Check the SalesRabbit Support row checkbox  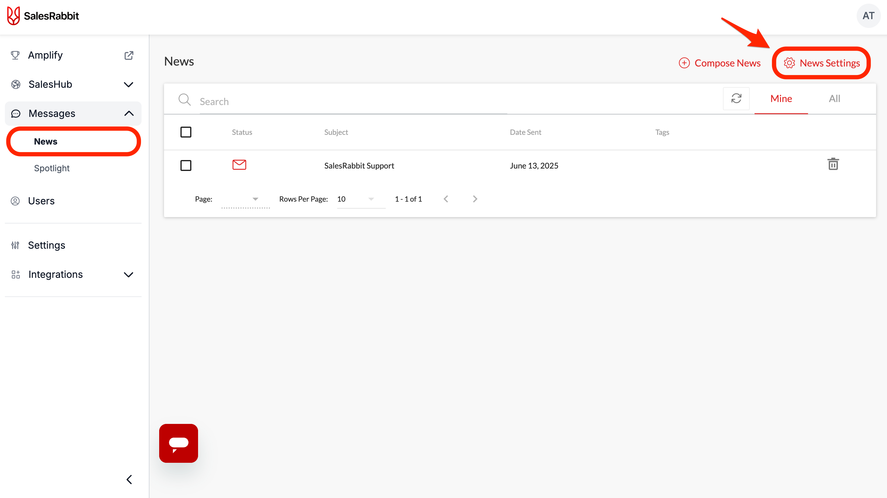(186, 165)
